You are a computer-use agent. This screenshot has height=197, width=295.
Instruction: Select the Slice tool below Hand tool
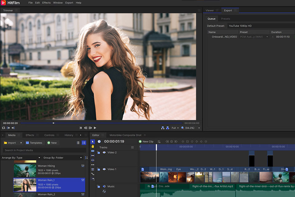[x=92, y=151]
